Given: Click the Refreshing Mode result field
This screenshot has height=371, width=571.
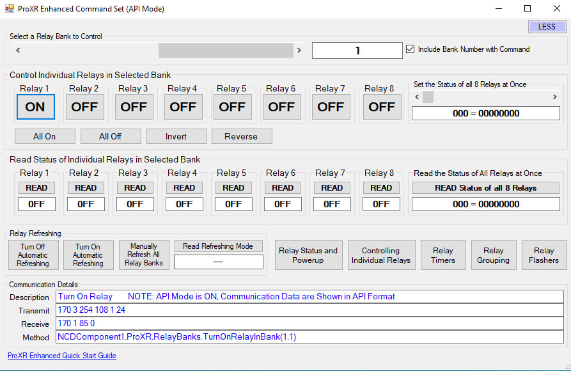Looking at the screenshot, I should (219, 262).
